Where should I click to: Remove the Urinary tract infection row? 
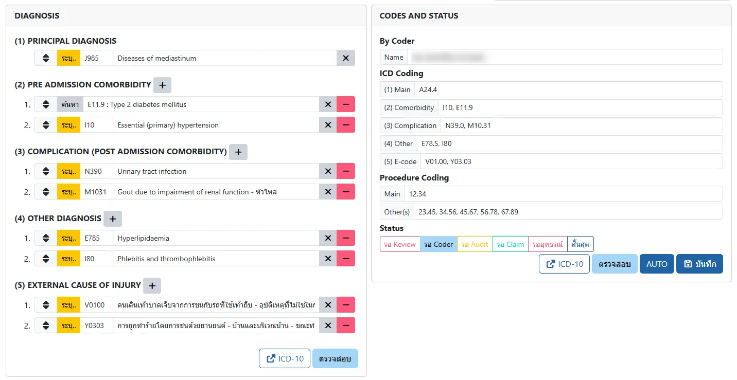345,171
